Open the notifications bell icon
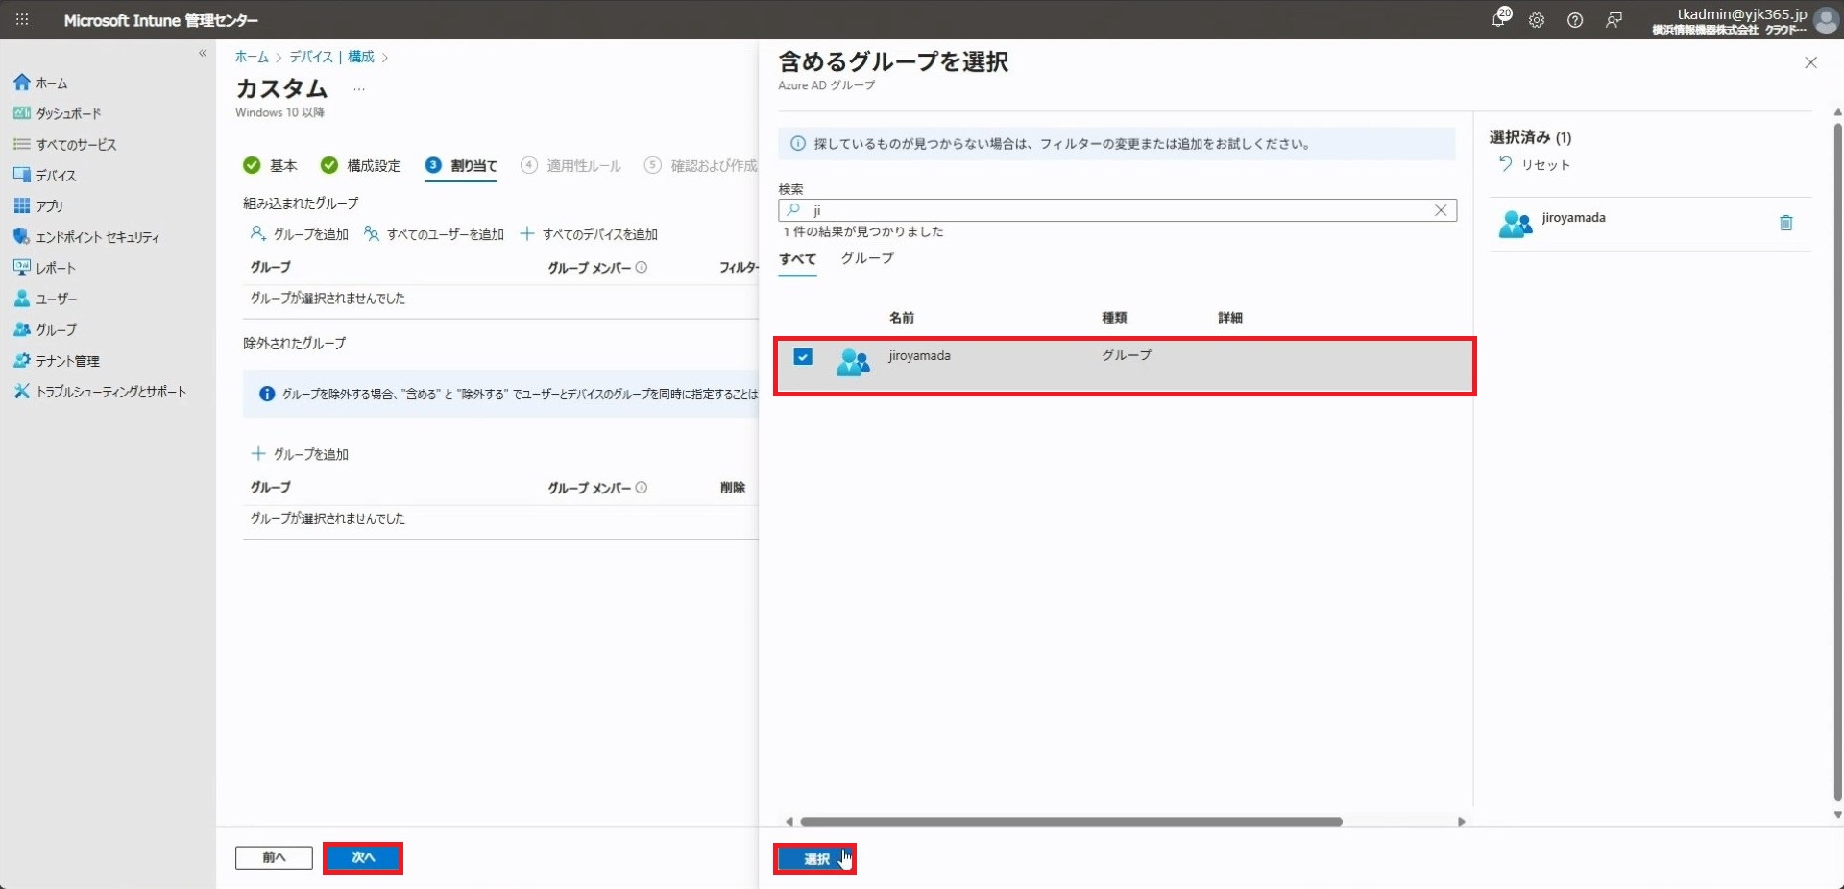 point(1499,19)
